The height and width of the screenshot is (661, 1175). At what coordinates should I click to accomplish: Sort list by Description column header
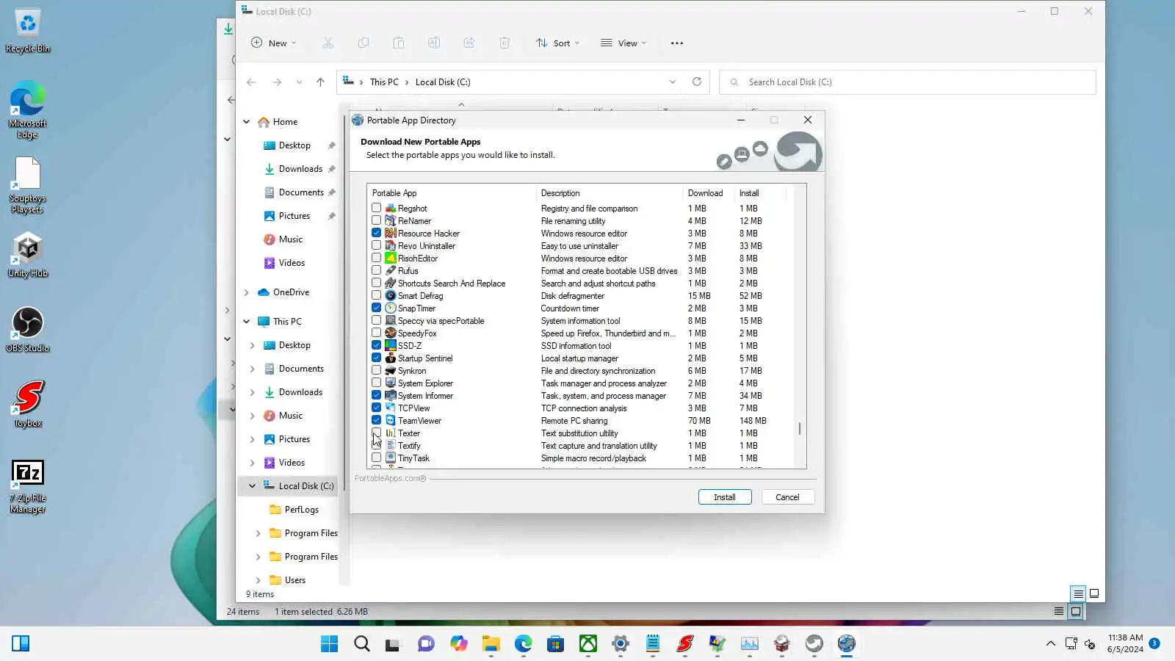click(610, 193)
